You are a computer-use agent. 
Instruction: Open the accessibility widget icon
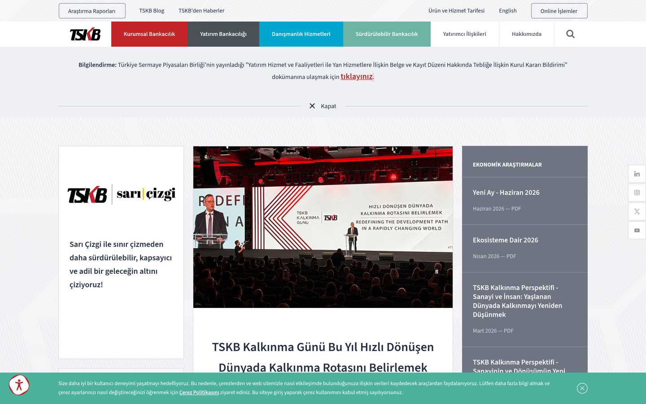[19, 385]
